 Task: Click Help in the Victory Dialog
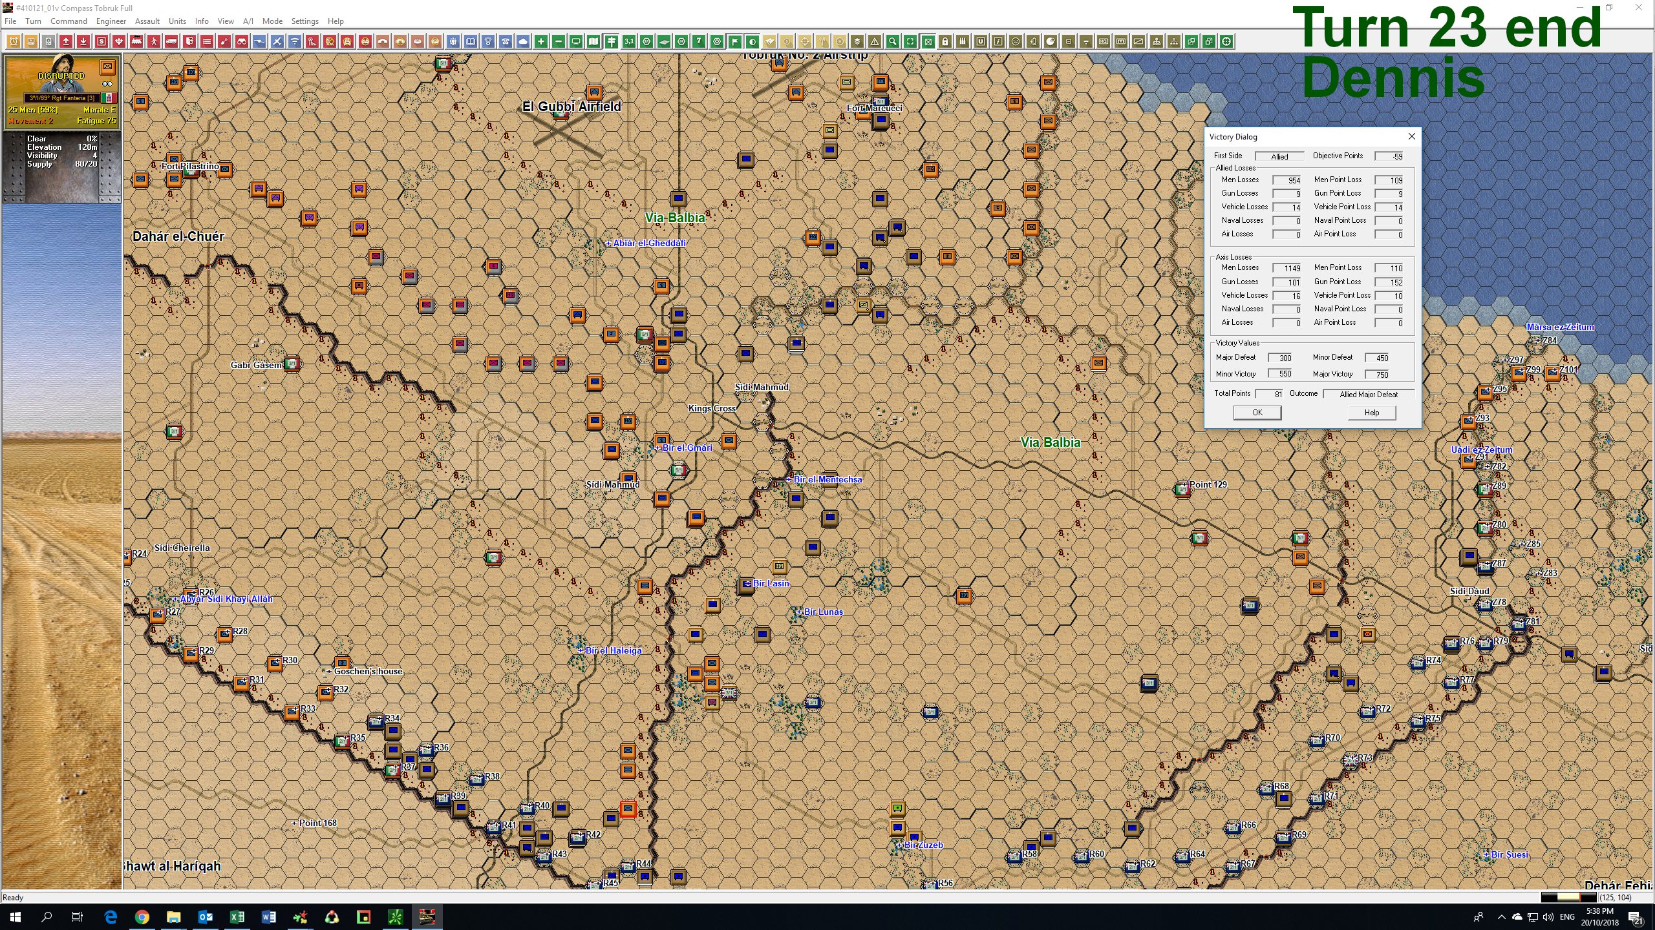[x=1372, y=413]
